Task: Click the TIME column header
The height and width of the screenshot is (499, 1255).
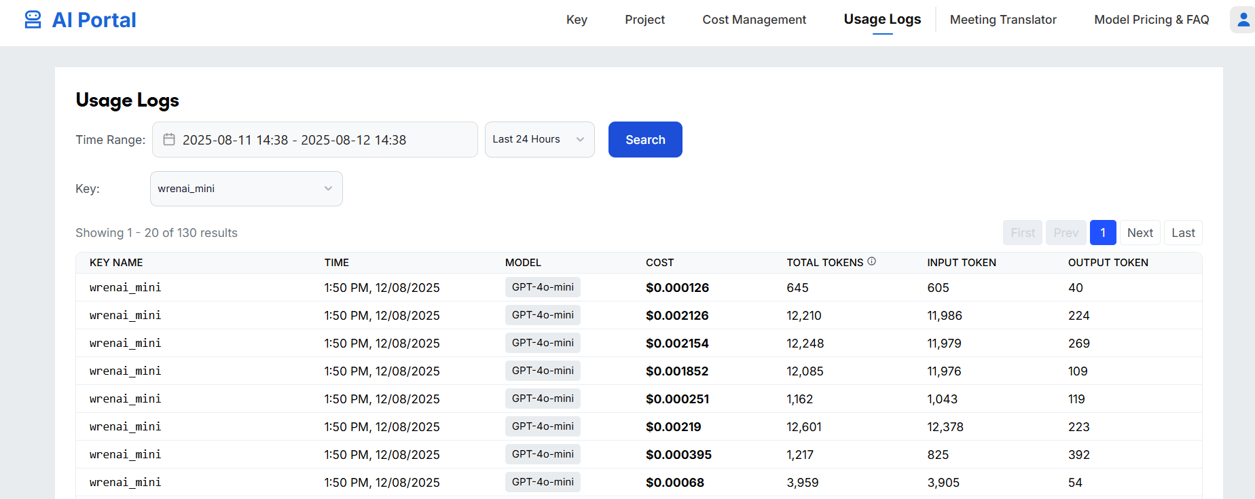Action: pyautogui.click(x=336, y=263)
